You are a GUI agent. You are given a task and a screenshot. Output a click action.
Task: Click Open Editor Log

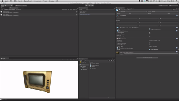point(74,10)
